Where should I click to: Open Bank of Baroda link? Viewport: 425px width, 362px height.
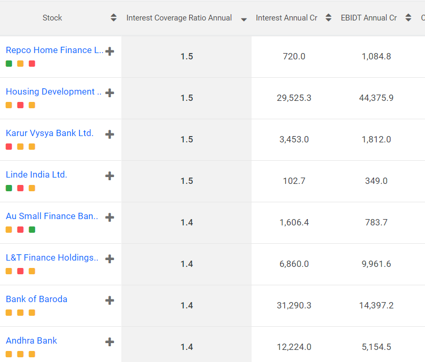pos(37,299)
